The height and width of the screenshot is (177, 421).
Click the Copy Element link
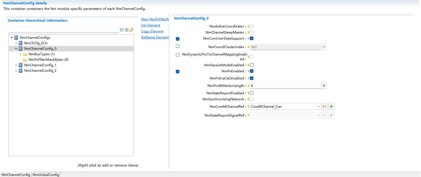152,31
